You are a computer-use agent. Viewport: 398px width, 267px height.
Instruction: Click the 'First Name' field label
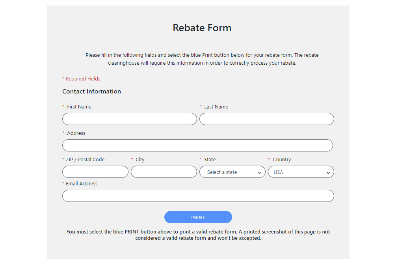pos(79,107)
